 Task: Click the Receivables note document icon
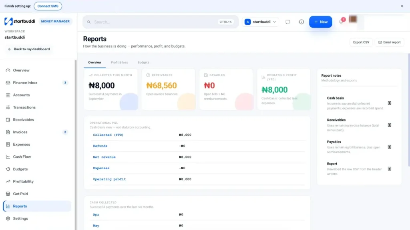(389, 125)
